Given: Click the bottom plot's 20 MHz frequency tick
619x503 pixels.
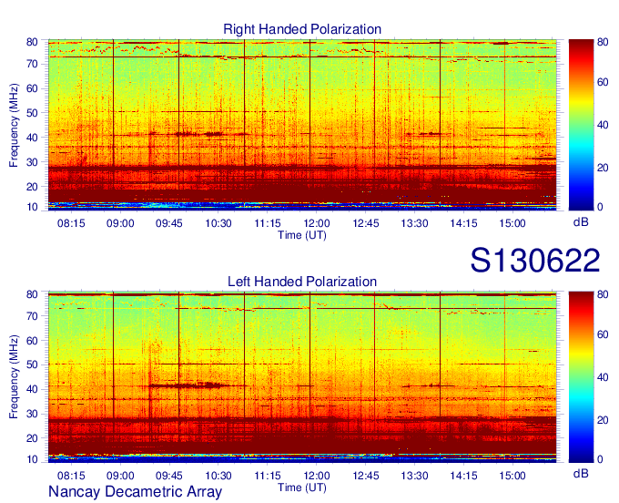Looking at the screenshot, I should point(32,438).
